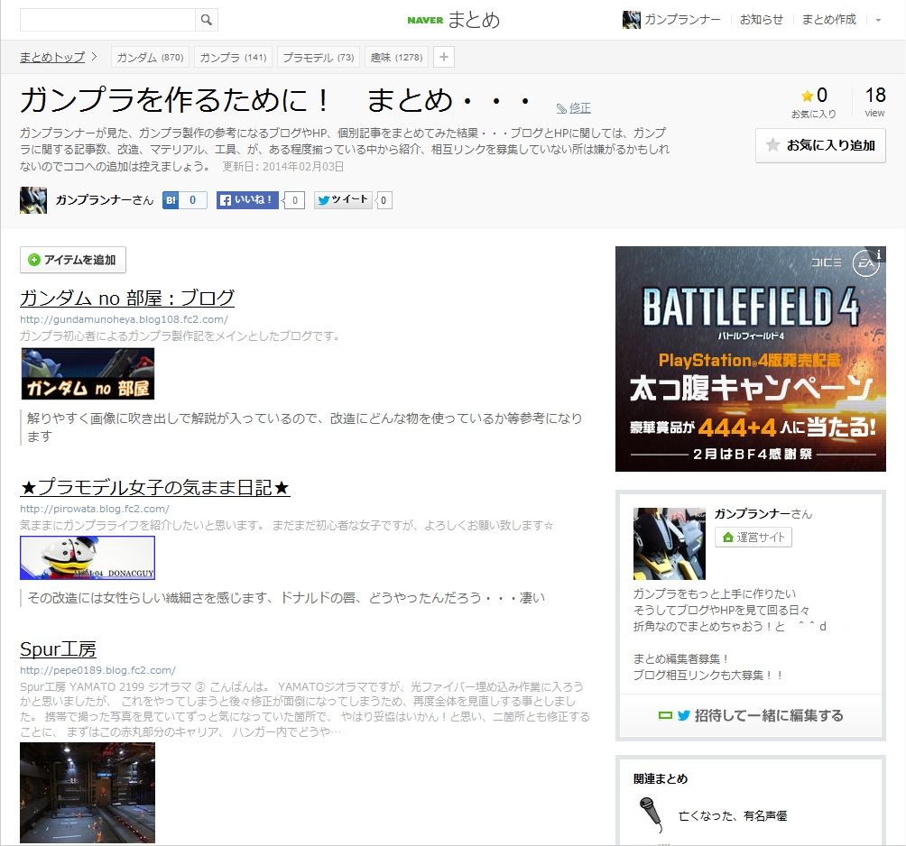
Task: Go to まとめトップ breadcrumb
Action: coord(52,57)
